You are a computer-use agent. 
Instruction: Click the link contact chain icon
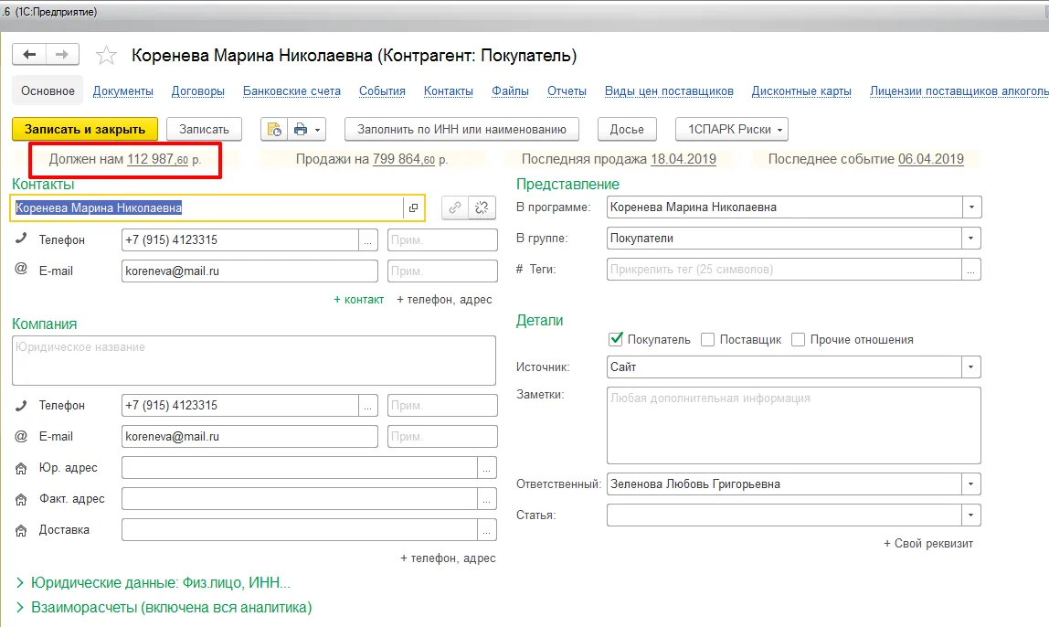(454, 207)
